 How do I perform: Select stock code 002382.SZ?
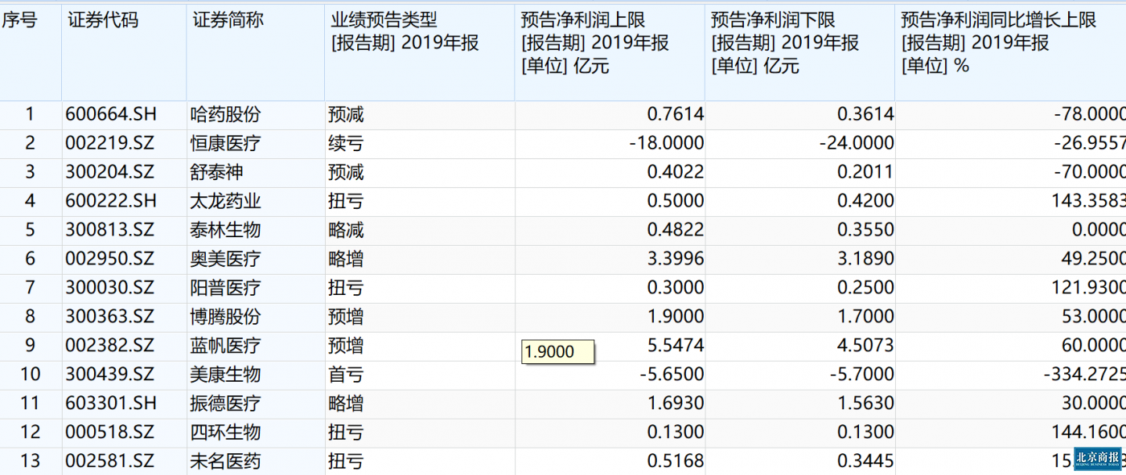pyautogui.click(x=109, y=346)
